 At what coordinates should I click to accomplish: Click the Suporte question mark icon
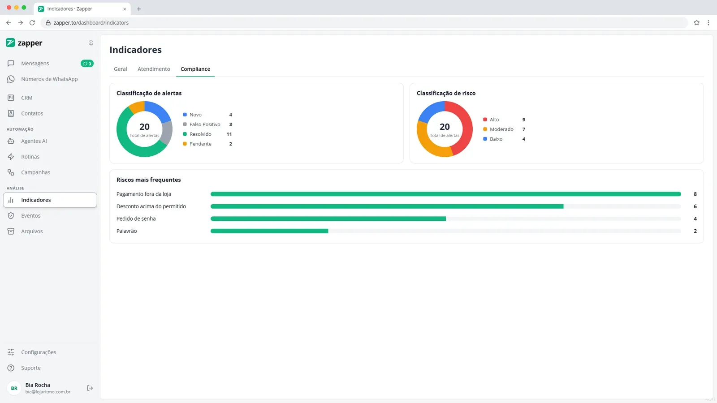11,368
